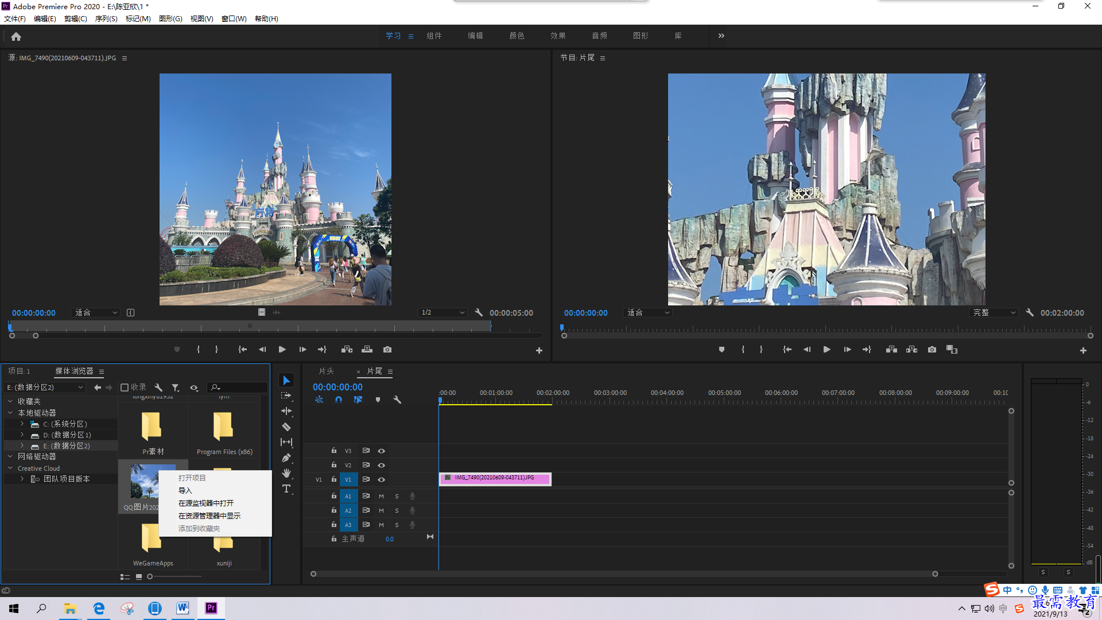Switch to the 音频 workspace

coord(599,36)
